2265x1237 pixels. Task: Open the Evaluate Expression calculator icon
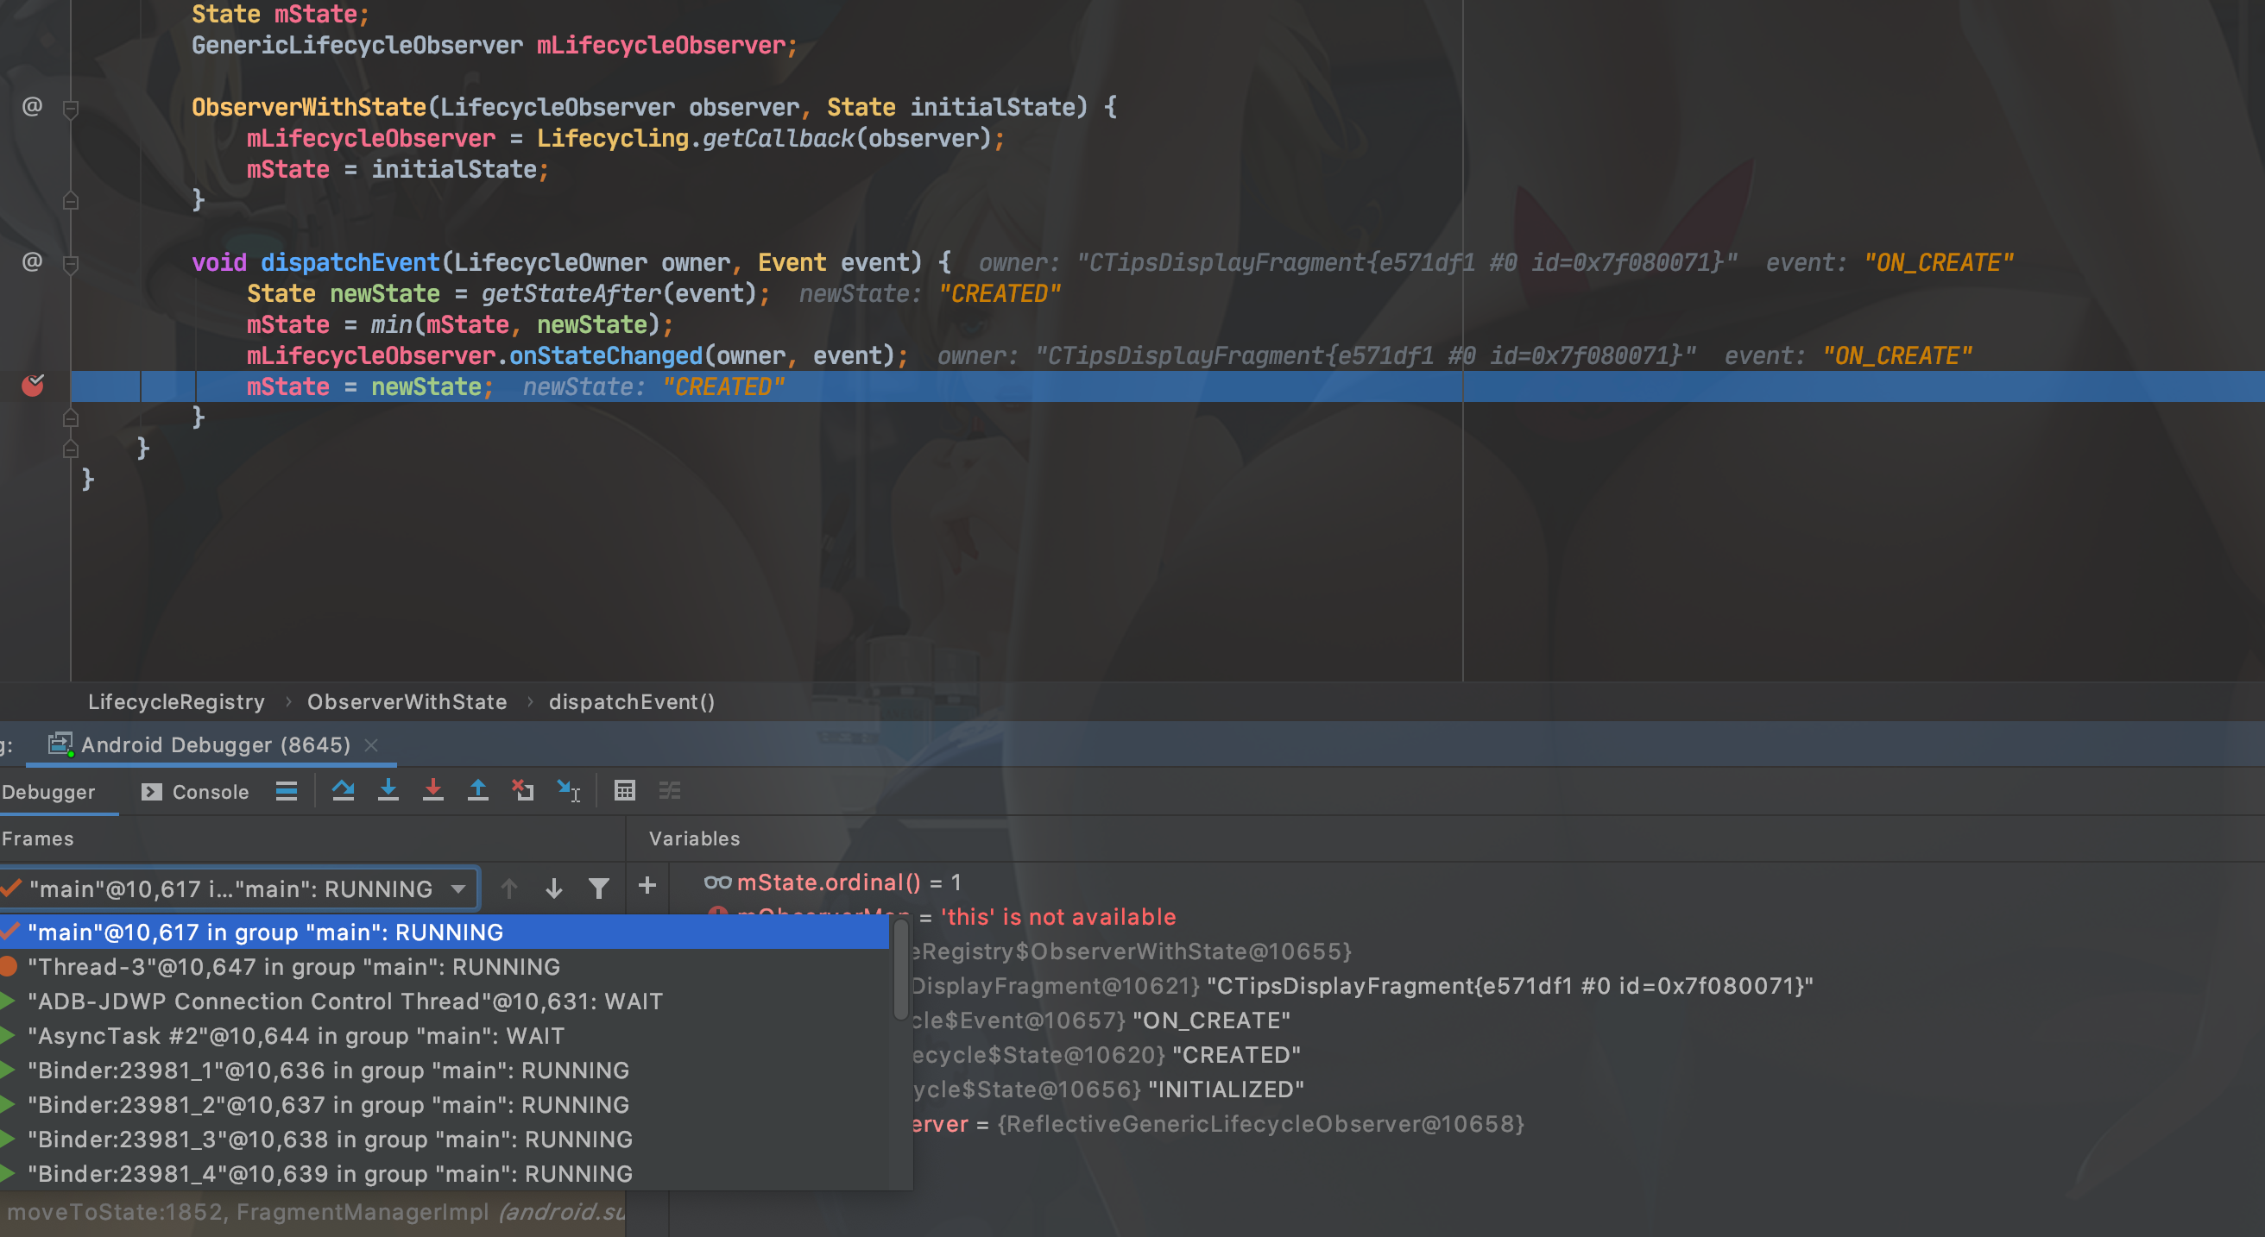(x=624, y=791)
